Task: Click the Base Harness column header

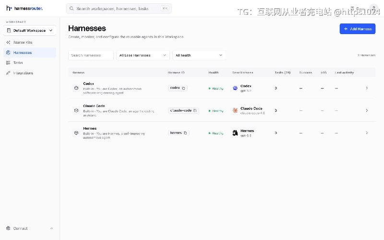Action: point(243,72)
